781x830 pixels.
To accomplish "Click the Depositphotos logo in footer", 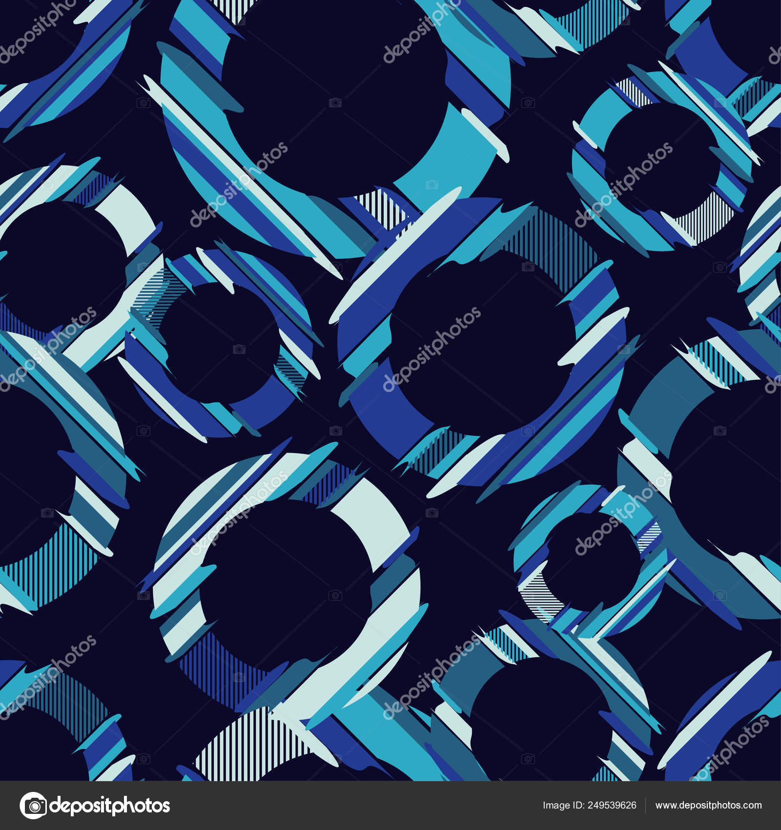I will point(95,806).
